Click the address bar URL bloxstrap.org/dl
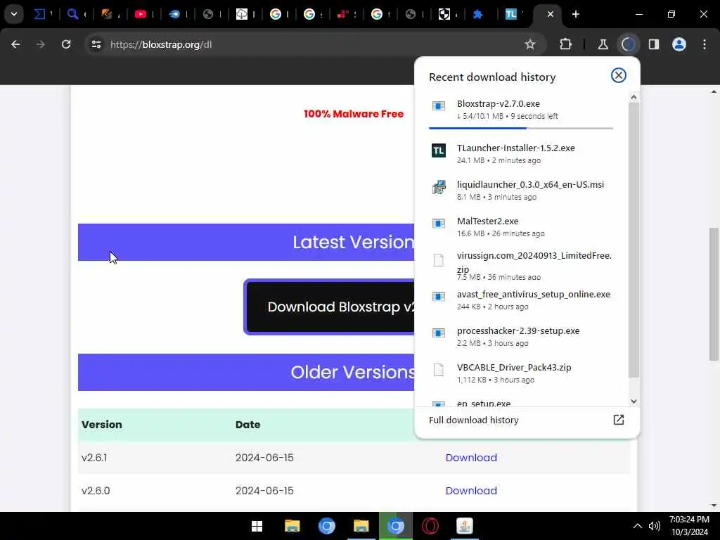This screenshot has width=720, height=540. point(161,44)
